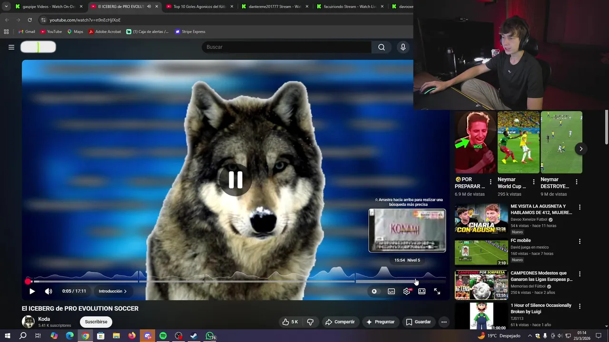The image size is (609, 342).
Task: Focus the Buscar search field
Action: 286,47
